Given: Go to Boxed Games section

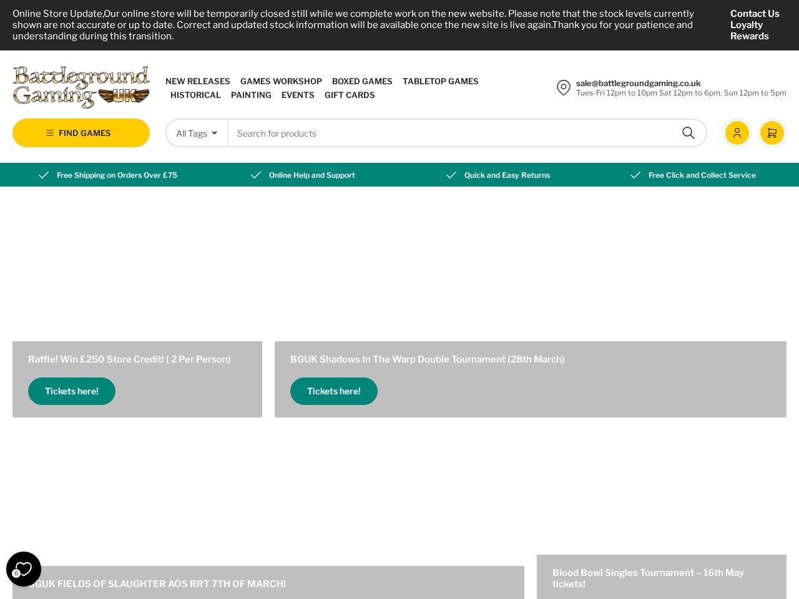Looking at the screenshot, I should point(362,81).
